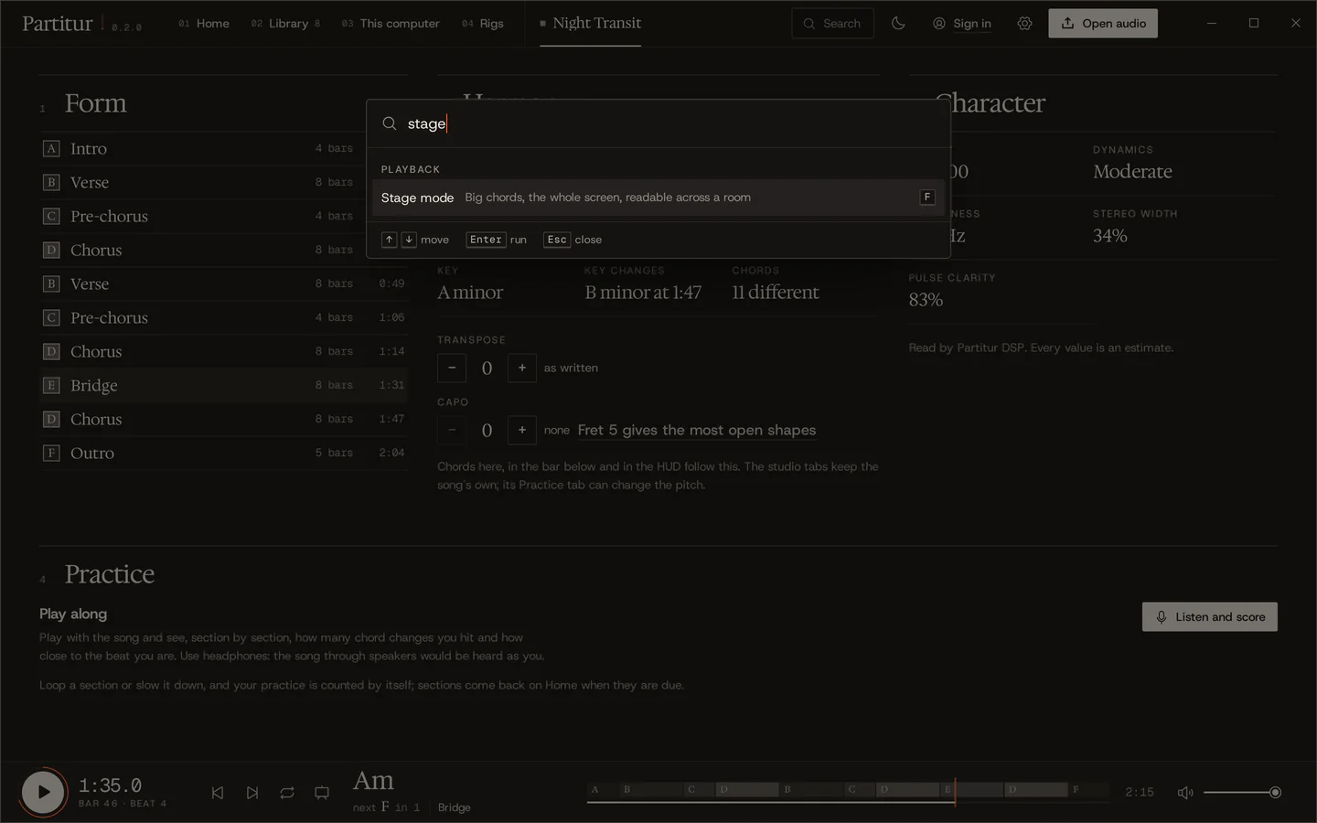Select the Verse section at 0:49

[x=223, y=283]
